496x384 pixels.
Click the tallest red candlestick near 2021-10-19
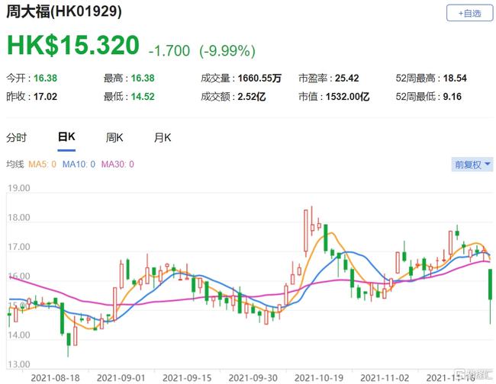click(306, 231)
